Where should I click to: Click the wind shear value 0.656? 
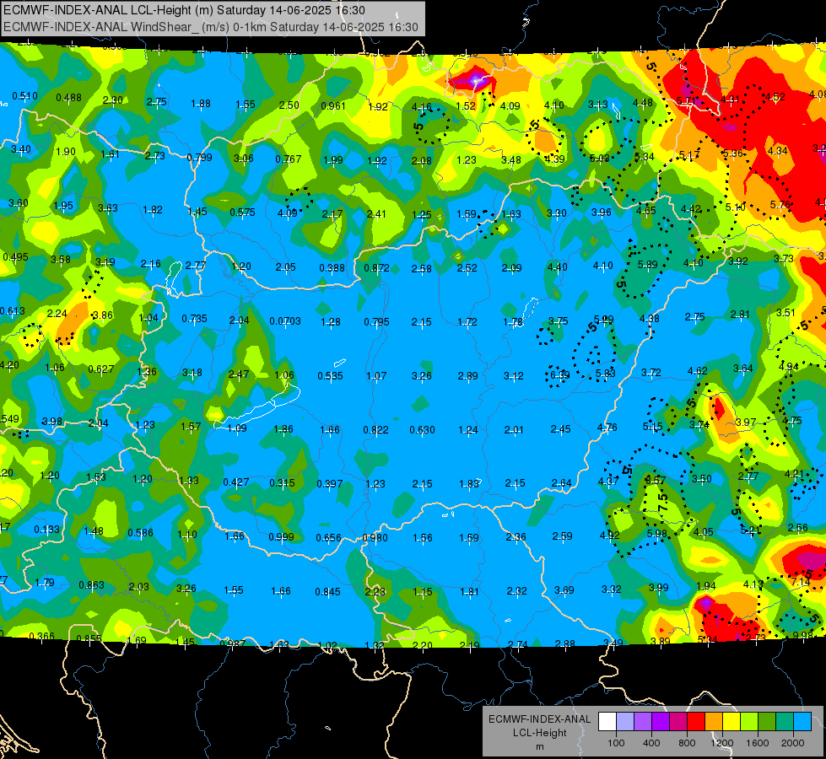click(x=329, y=538)
